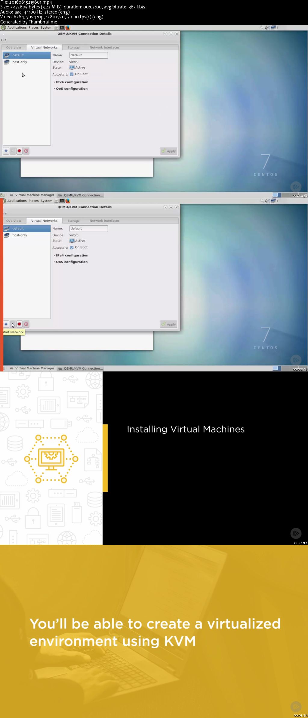Expand QoS configuration in the 00:00:38 frame
The height and width of the screenshot is (718, 308).
pyautogui.click(x=71, y=89)
